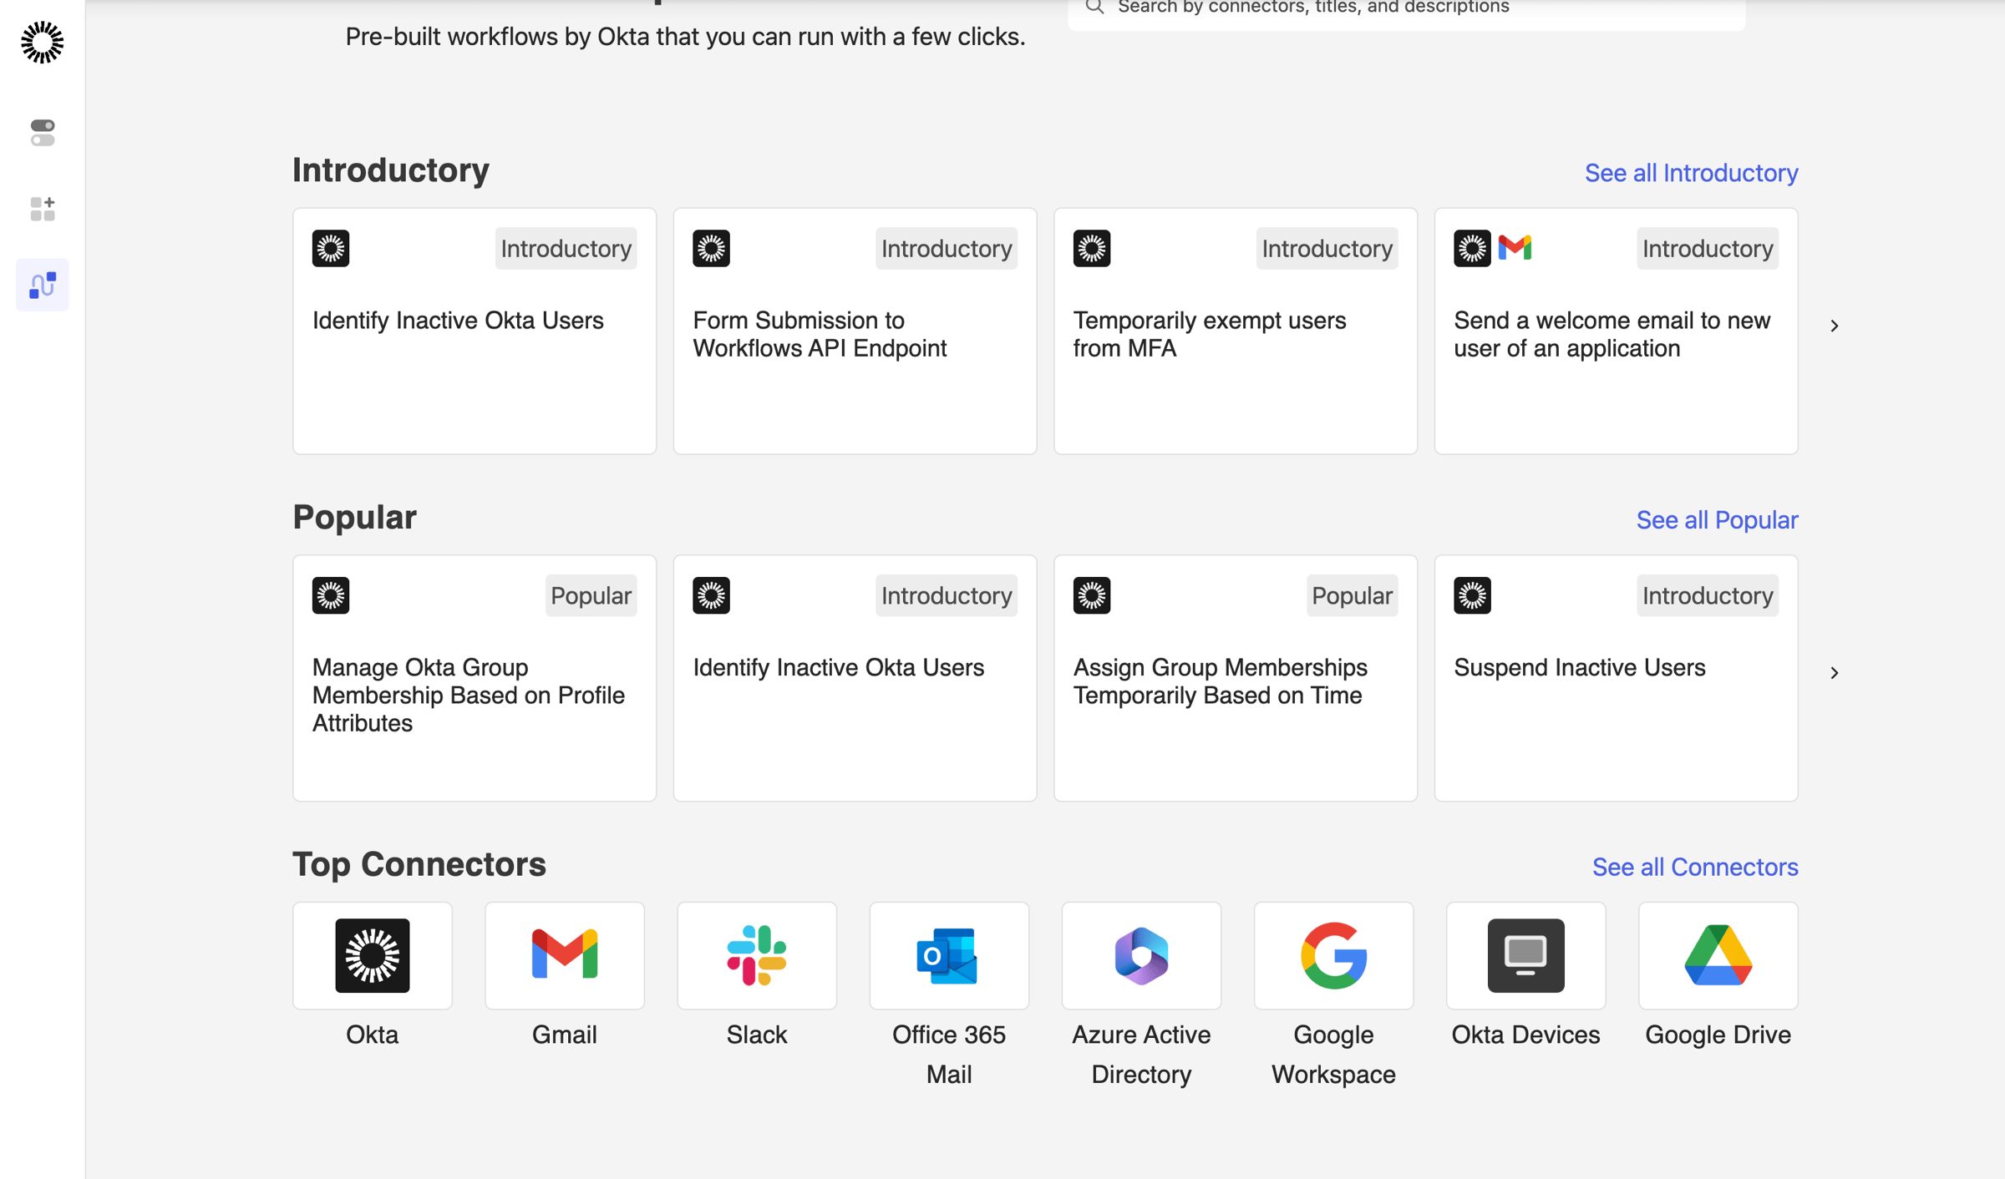Viewport: 2005px width, 1179px height.
Task: Click the Okta logo in the sidebar
Action: 42,43
